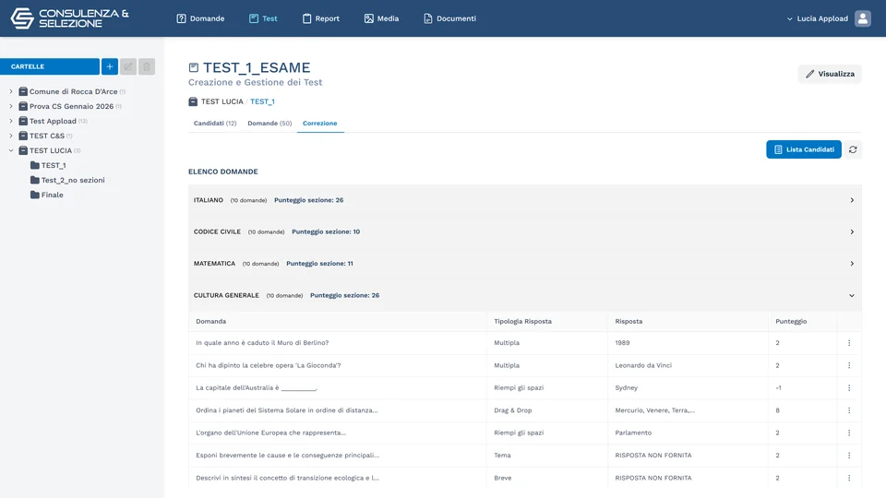The width and height of the screenshot is (886, 498).
Task: Open the Test menu item
Action: pyautogui.click(x=263, y=18)
